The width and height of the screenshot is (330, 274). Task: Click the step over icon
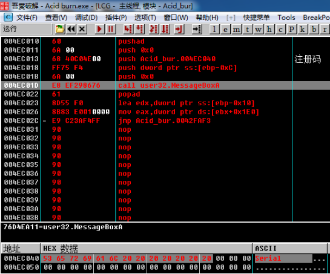click(139, 29)
